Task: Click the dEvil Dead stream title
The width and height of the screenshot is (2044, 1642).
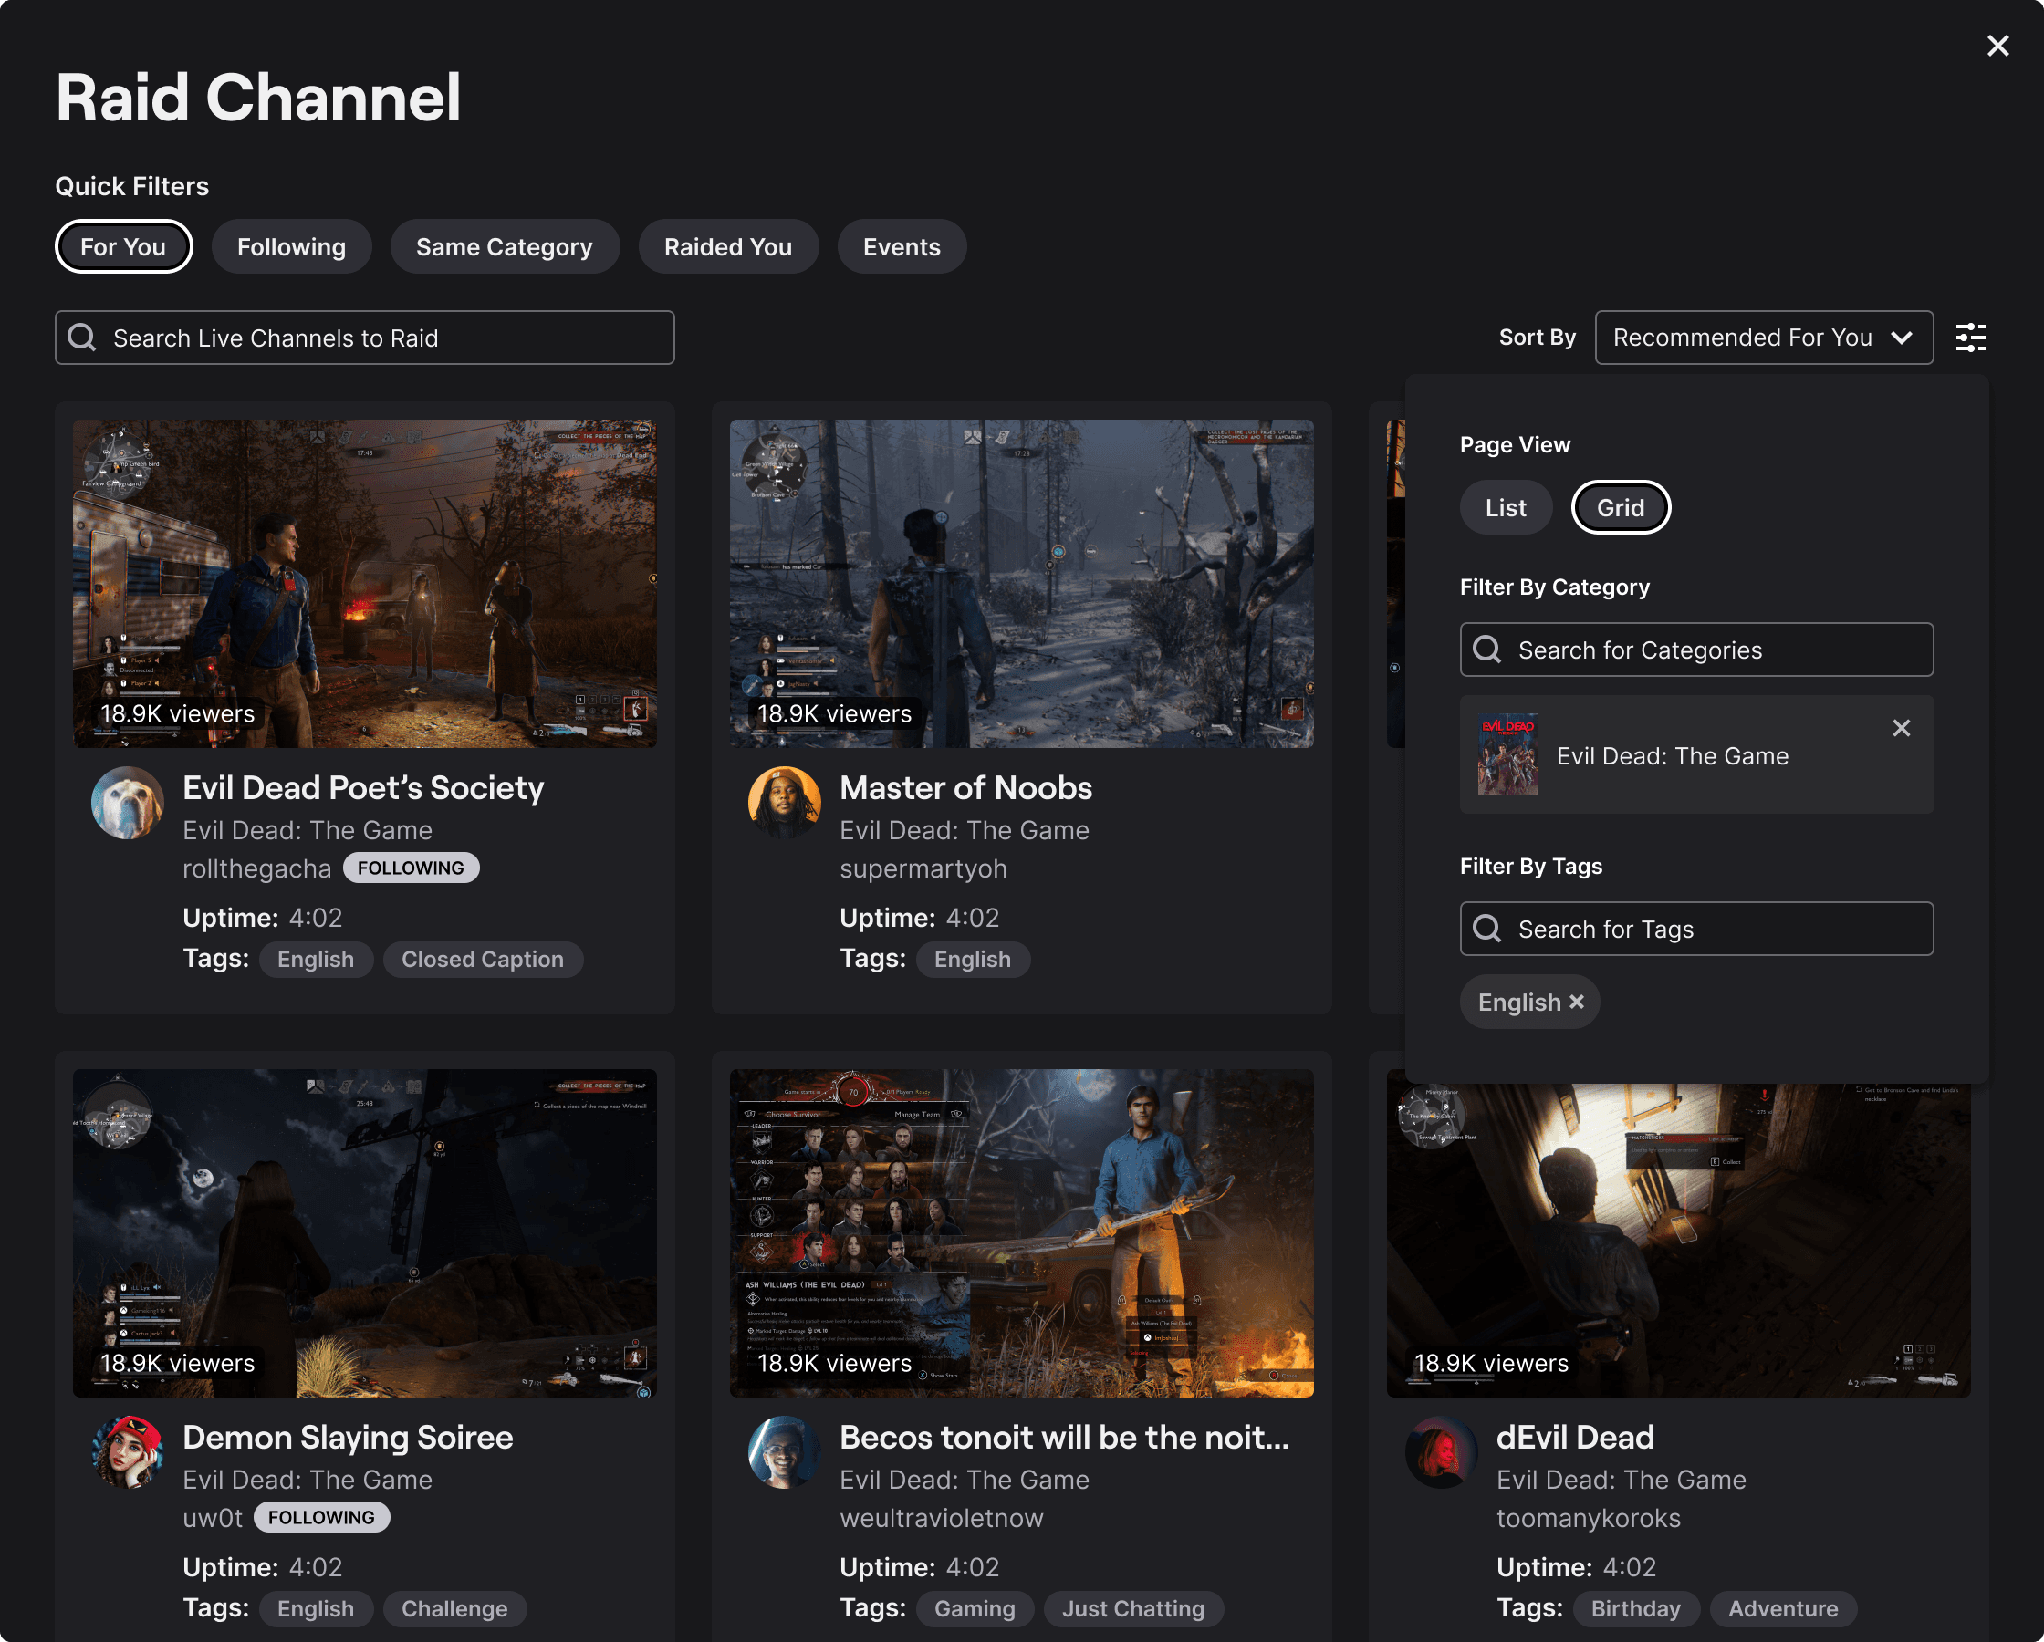Action: [1575, 1436]
